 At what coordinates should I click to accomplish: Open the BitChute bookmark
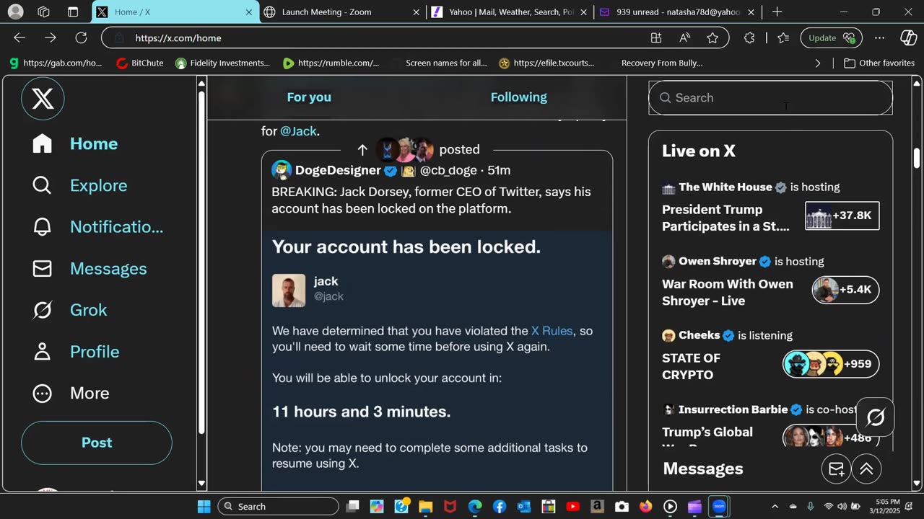(x=140, y=63)
